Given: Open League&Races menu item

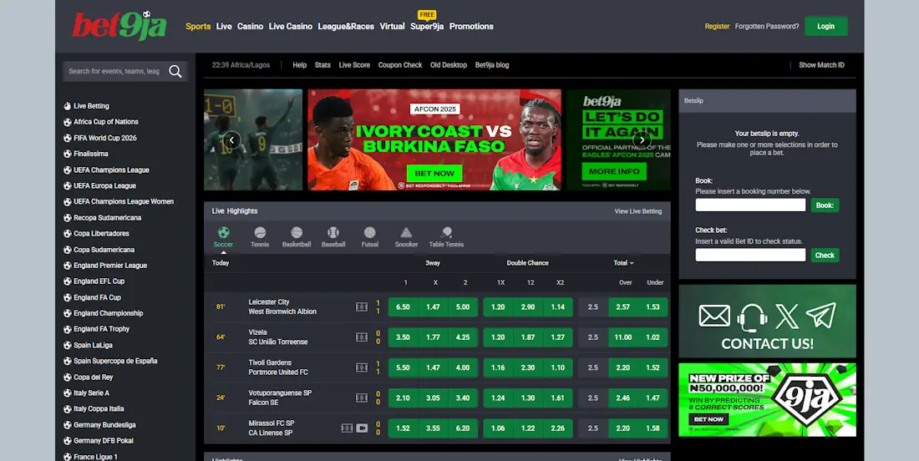Looking at the screenshot, I should 346,27.
